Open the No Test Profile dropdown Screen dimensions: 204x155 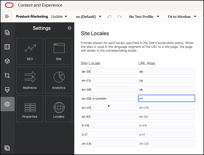tap(144, 17)
